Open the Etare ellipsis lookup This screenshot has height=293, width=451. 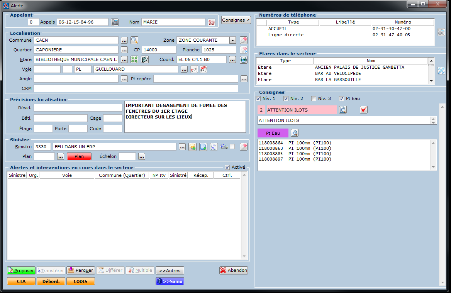point(124,59)
